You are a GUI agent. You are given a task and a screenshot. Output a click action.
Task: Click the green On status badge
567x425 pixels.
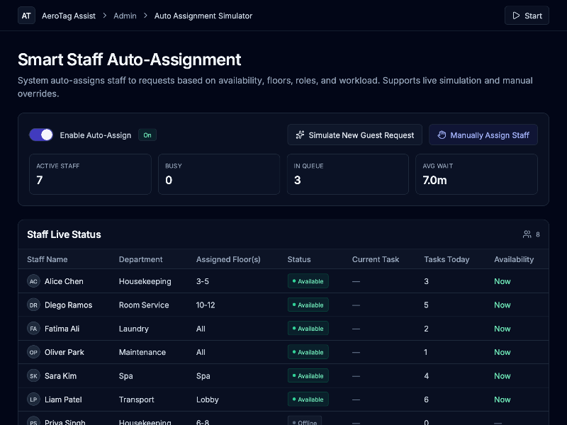[x=147, y=135]
